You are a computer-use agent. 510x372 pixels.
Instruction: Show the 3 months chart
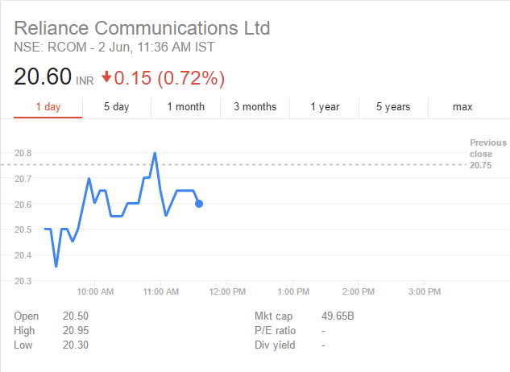click(255, 107)
